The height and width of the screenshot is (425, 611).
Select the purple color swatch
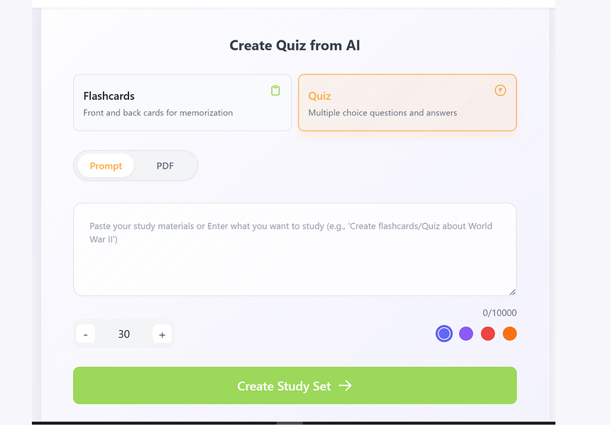pyautogui.click(x=466, y=333)
